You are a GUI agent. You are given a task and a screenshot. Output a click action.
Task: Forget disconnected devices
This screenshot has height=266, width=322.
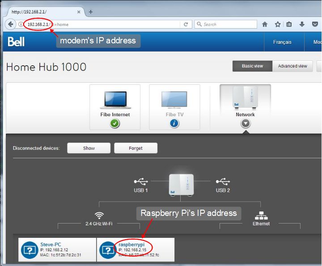[136, 148]
